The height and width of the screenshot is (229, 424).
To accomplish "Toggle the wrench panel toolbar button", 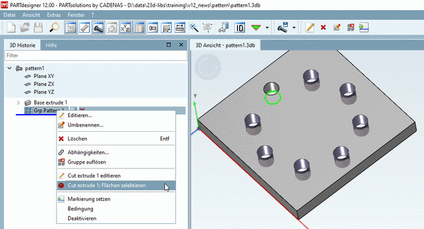I will (x=84, y=28).
